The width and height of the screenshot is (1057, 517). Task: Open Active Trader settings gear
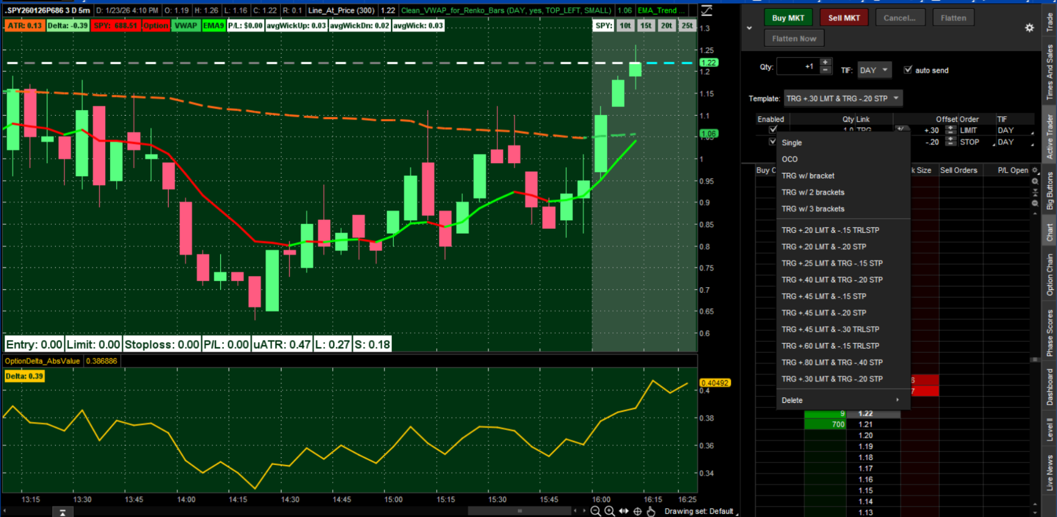coord(1029,28)
